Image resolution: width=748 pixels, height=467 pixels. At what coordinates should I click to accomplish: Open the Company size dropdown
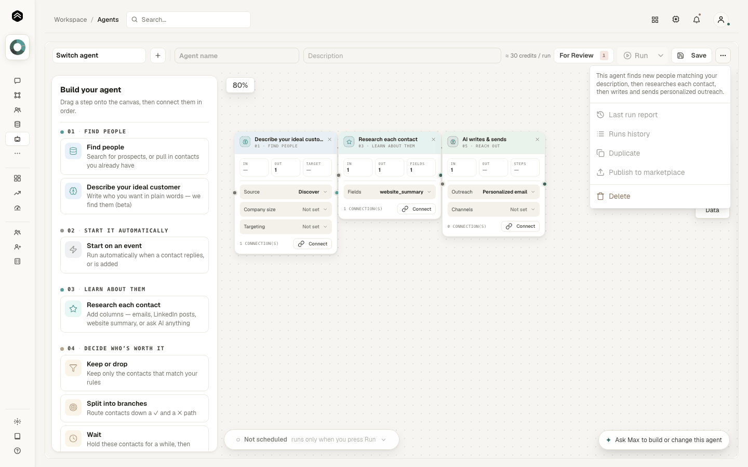point(286,210)
